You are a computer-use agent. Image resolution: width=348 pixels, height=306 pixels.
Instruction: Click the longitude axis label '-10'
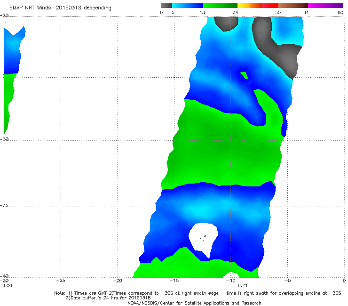pos(230,281)
